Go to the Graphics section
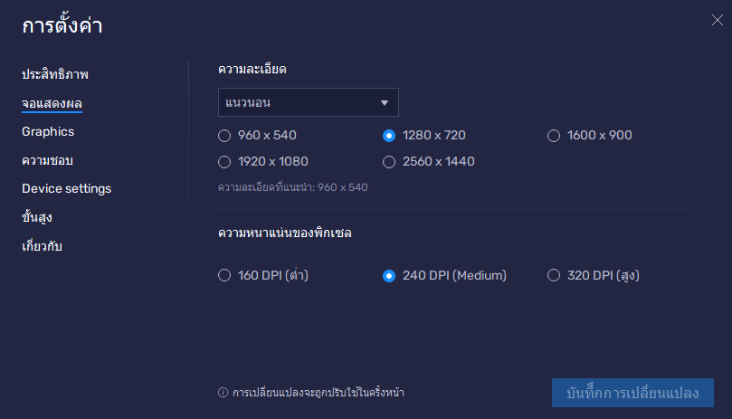The width and height of the screenshot is (732, 419). [x=48, y=131]
